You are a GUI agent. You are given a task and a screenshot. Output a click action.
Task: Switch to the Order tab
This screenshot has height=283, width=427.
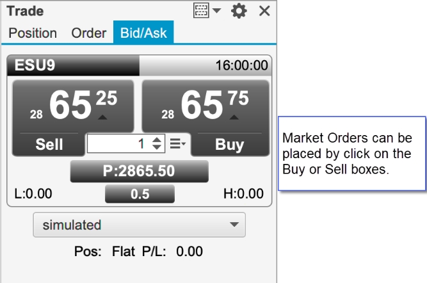(x=89, y=33)
